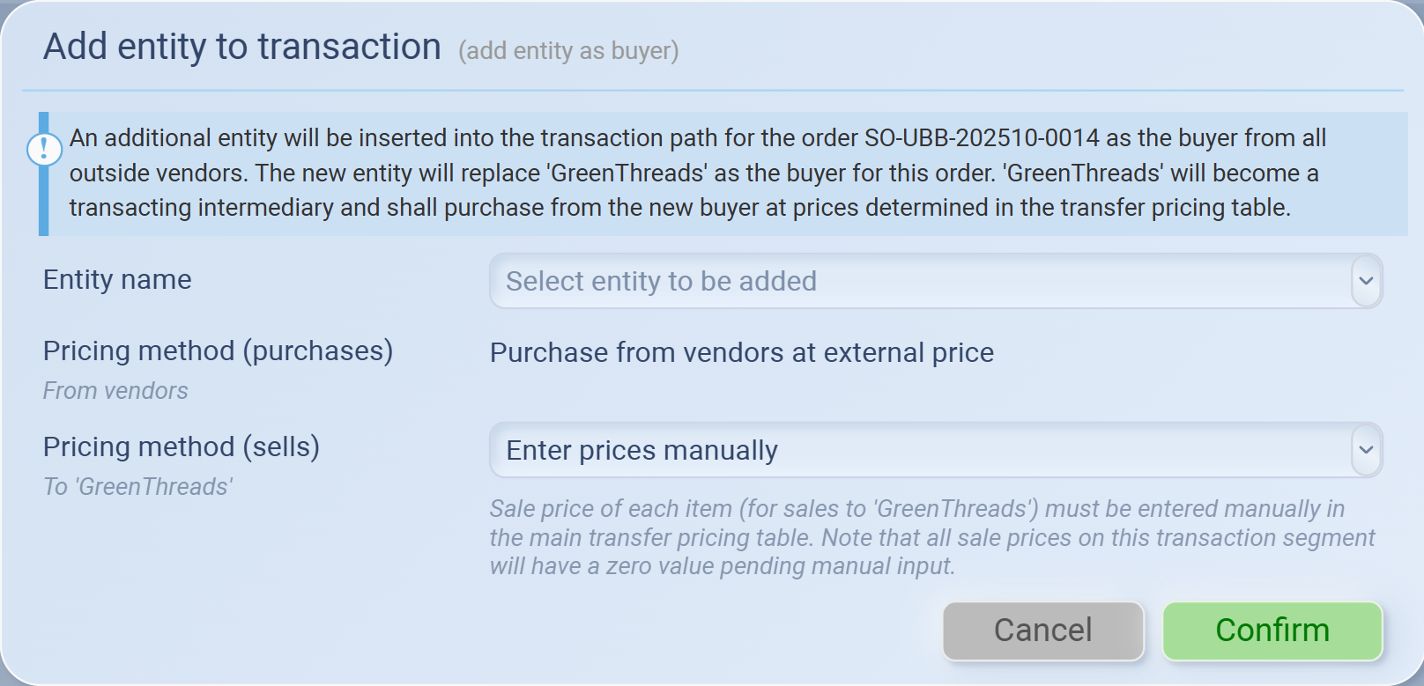Click the horizontal divider below the dialog title
The image size is (1424, 686).
(x=712, y=90)
